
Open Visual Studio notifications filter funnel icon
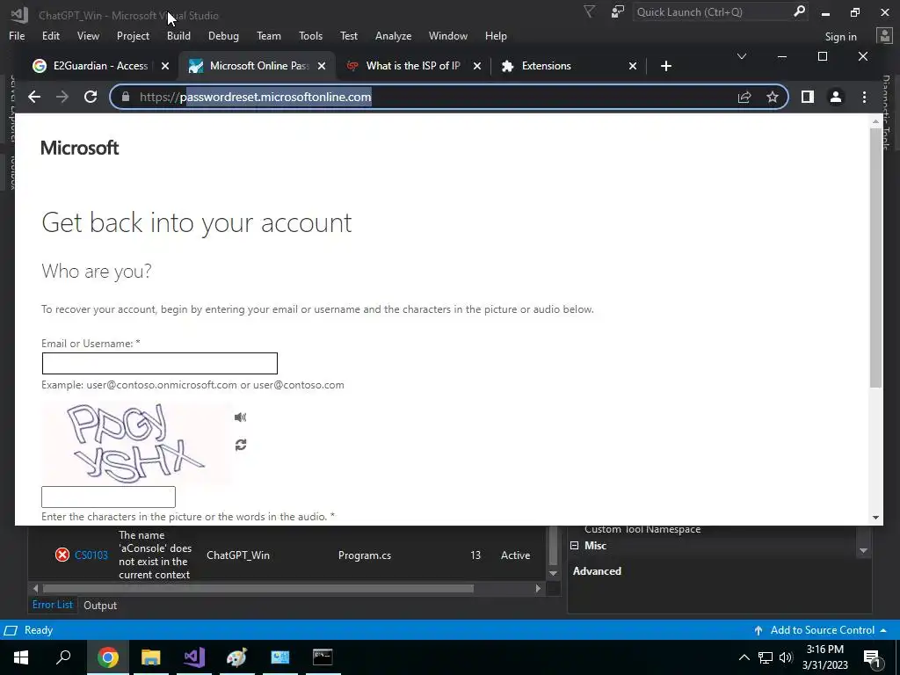(589, 11)
